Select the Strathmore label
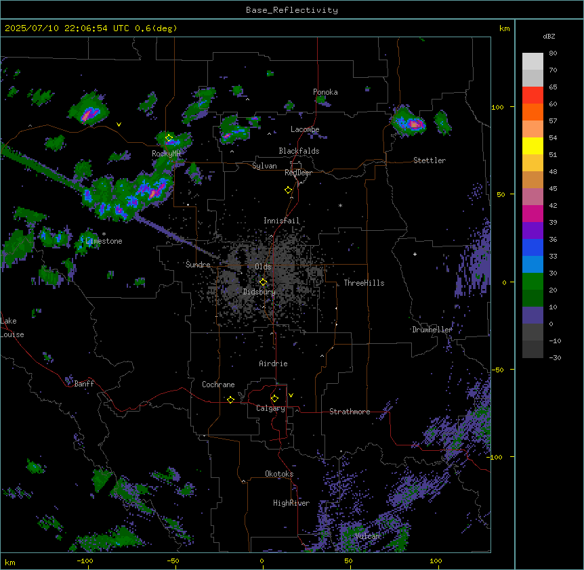The width and height of the screenshot is (584, 570). pos(350,412)
